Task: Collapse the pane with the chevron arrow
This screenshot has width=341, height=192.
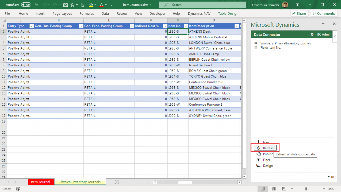Action: 335,36
